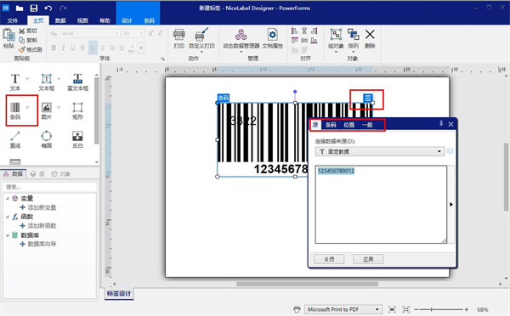
Task: Switch to the Barcode (条码) tab in popup
Action: [331, 125]
